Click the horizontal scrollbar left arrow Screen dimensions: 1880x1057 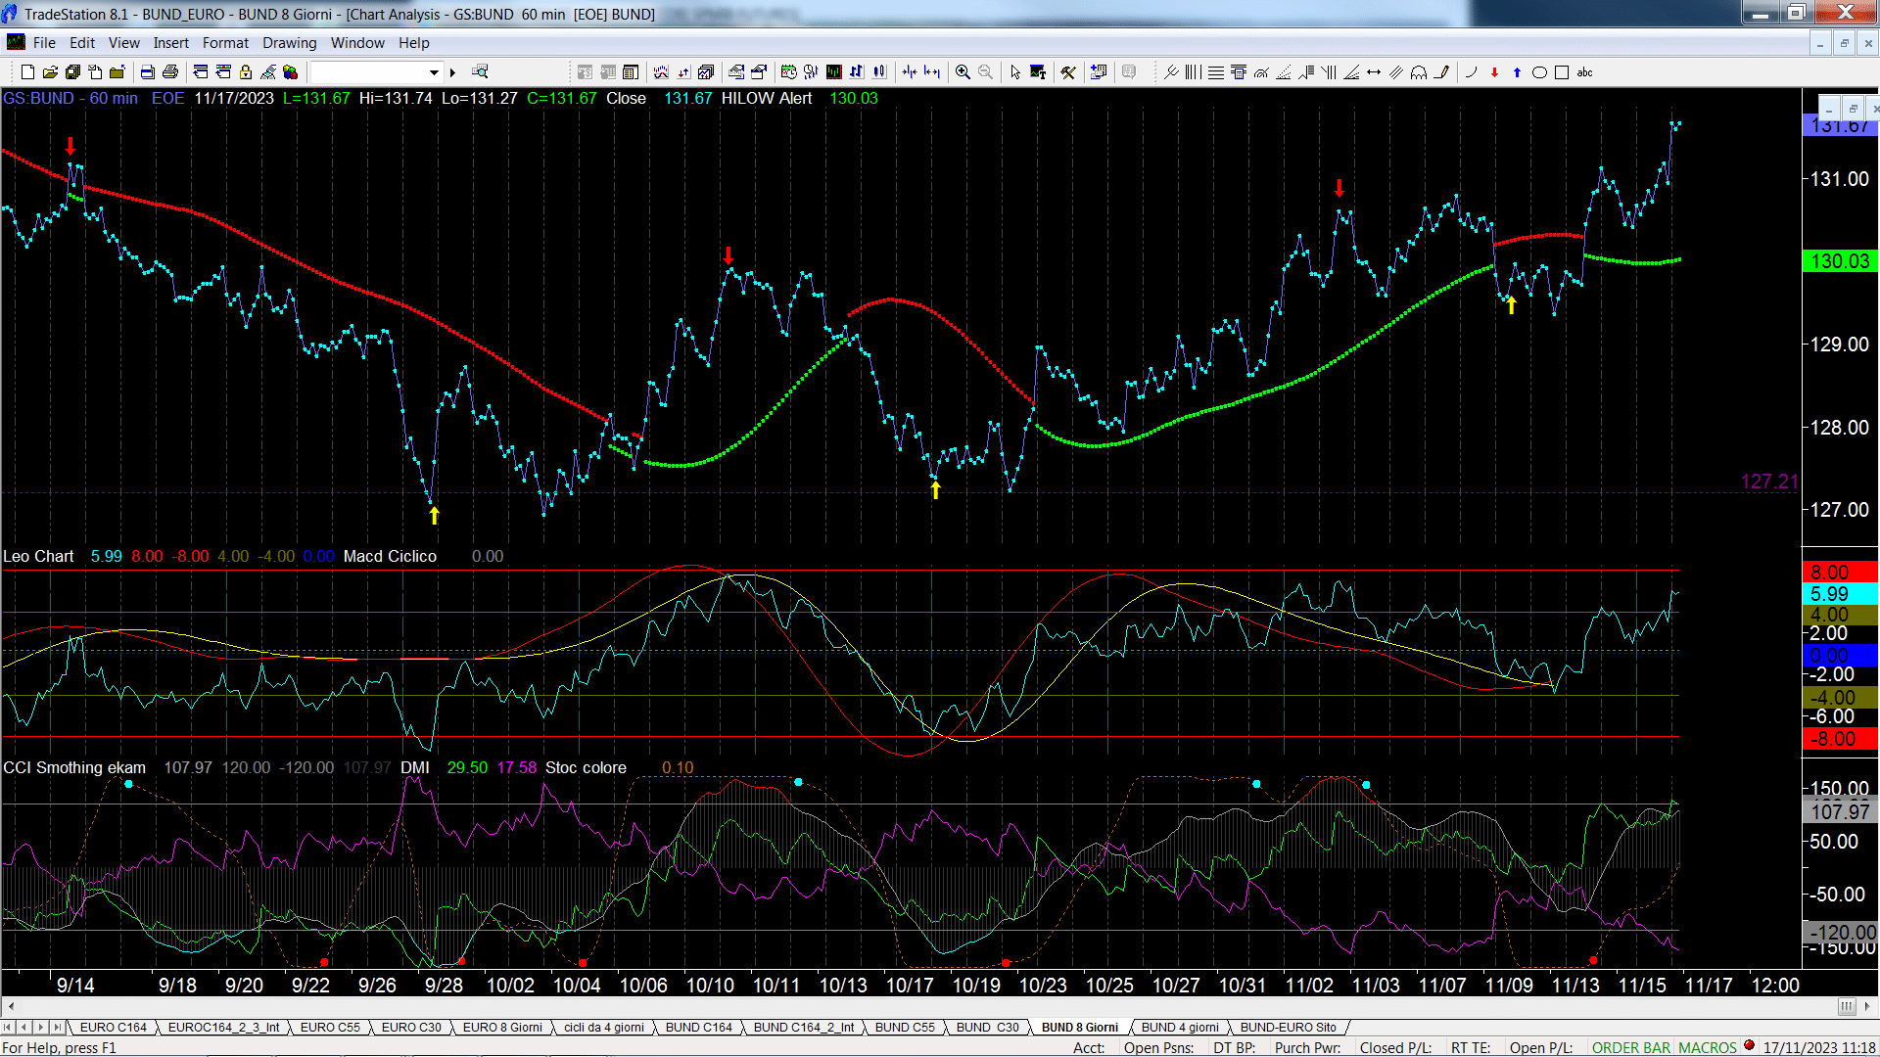tap(11, 1006)
